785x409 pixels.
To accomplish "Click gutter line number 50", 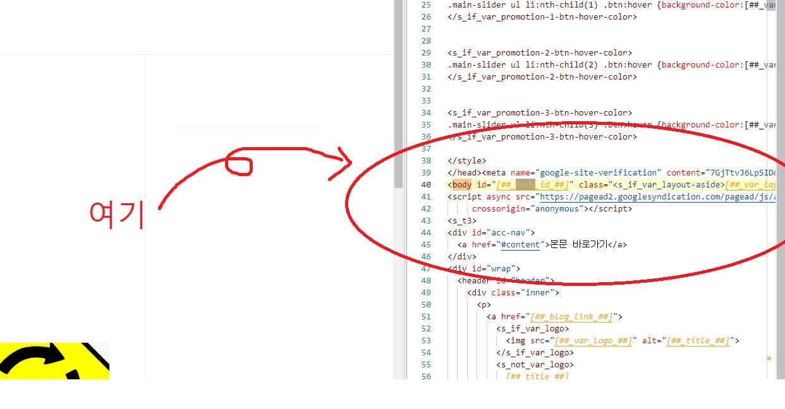I will 426,305.
